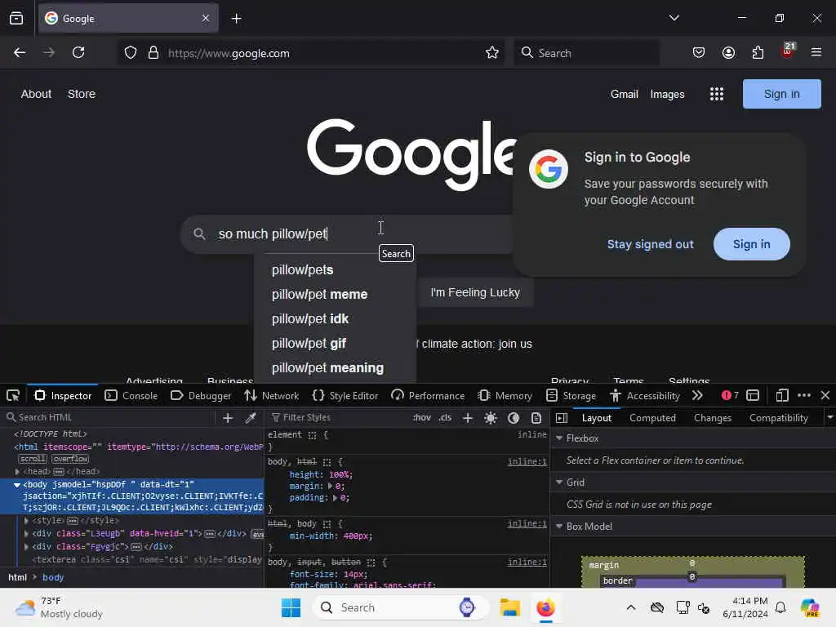Select an iframe as the target document
836x627 pixels.
tap(753, 396)
